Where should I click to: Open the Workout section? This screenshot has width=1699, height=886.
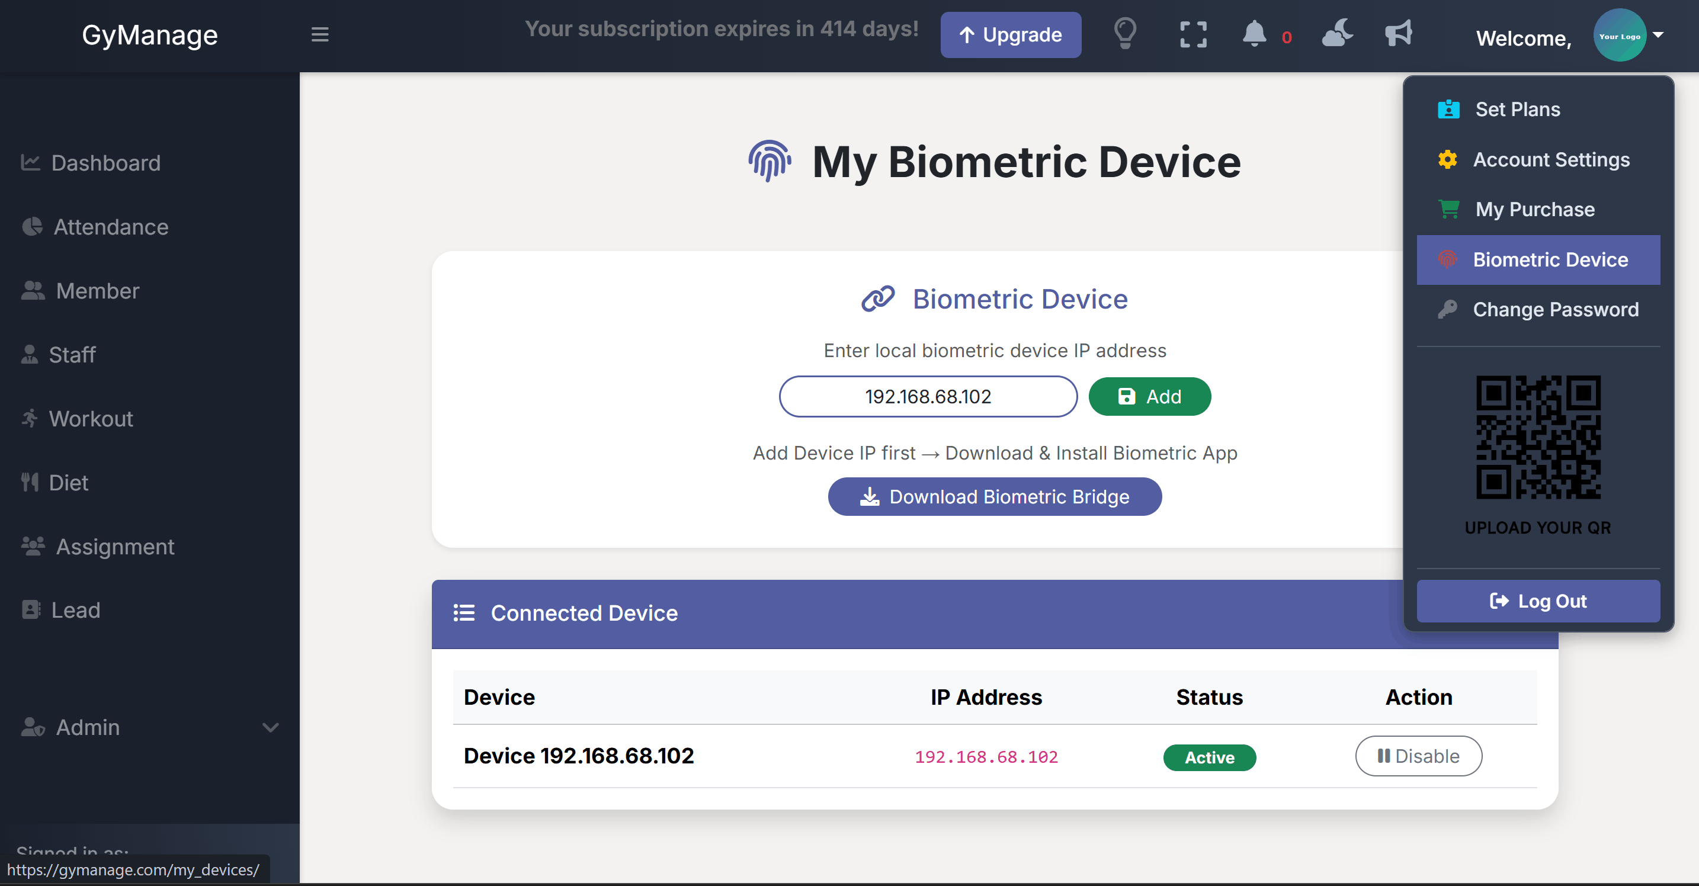click(91, 419)
